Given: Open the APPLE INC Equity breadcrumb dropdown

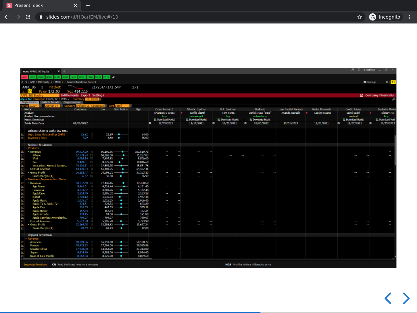Looking at the screenshot, I should (41, 82).
